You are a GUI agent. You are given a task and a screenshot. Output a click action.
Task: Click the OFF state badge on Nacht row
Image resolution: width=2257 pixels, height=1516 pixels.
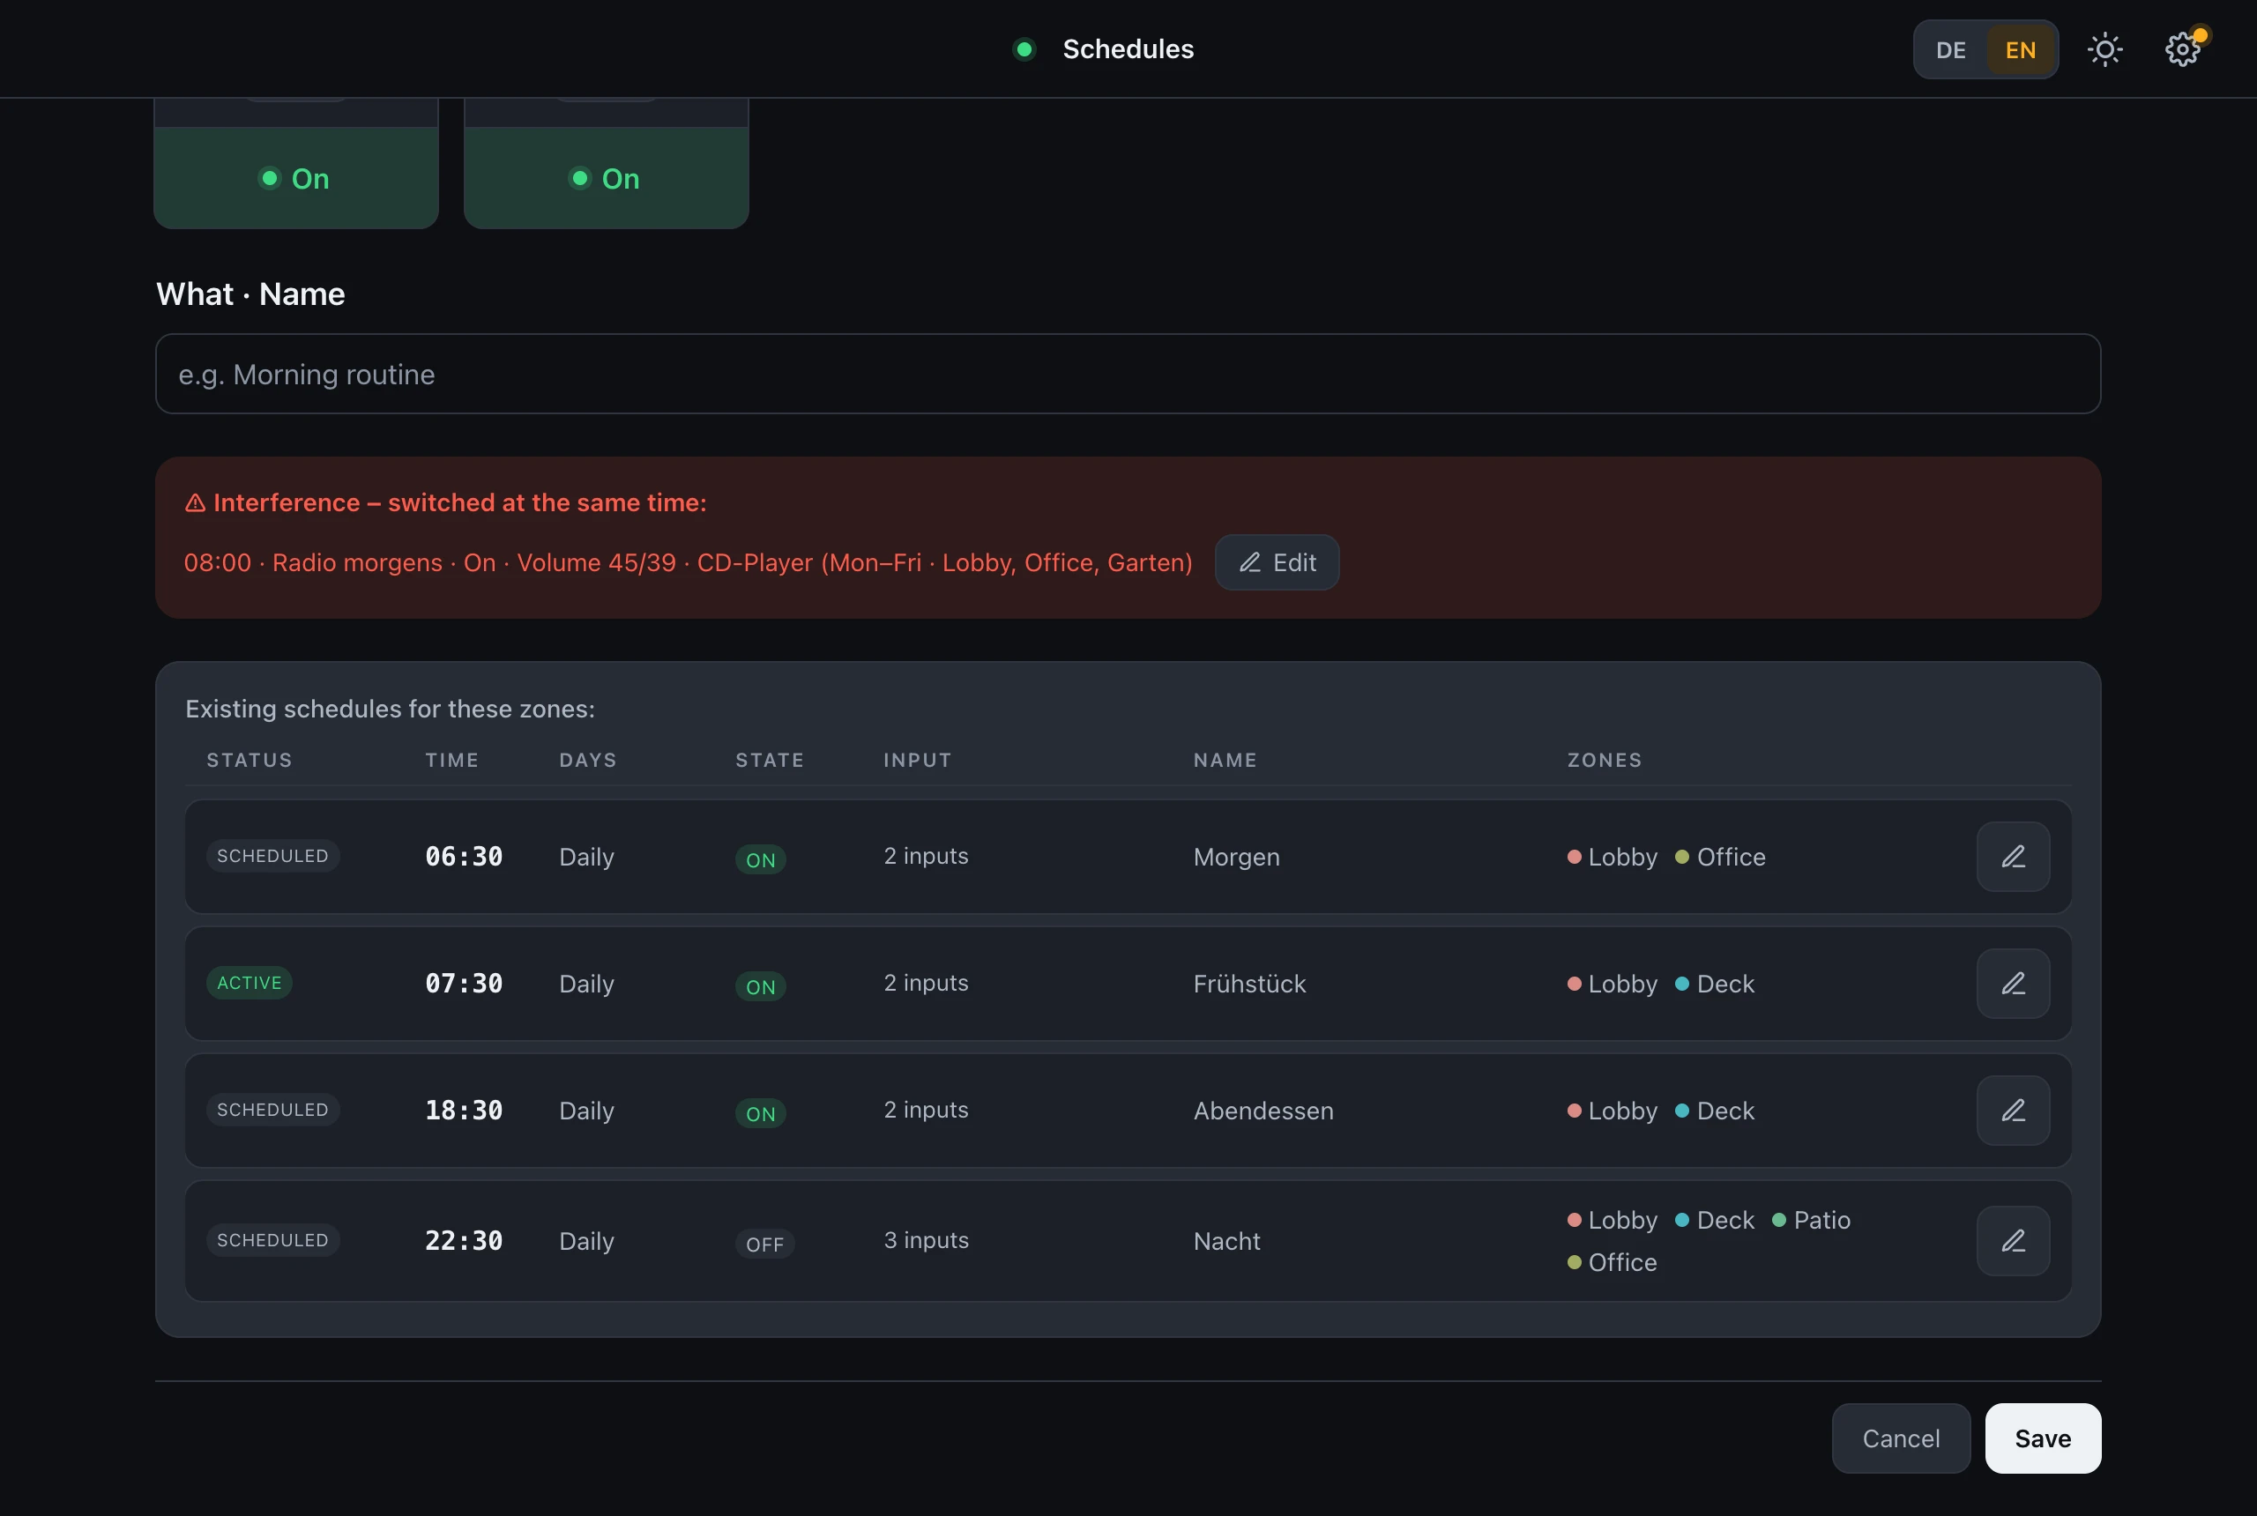(764, 1245)
